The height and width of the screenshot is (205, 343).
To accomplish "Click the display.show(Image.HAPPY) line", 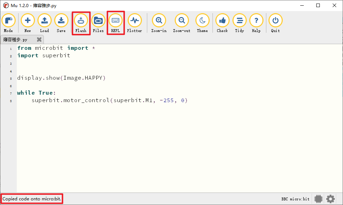I will 61,78.
